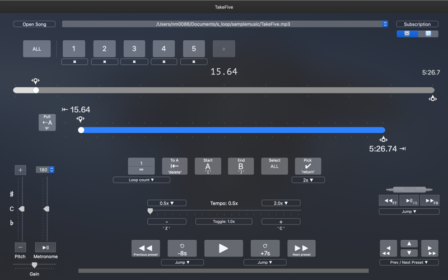Open the Prev / Next Preset dropdown
This screenshot has height=280, width=448.
(409, 262)
